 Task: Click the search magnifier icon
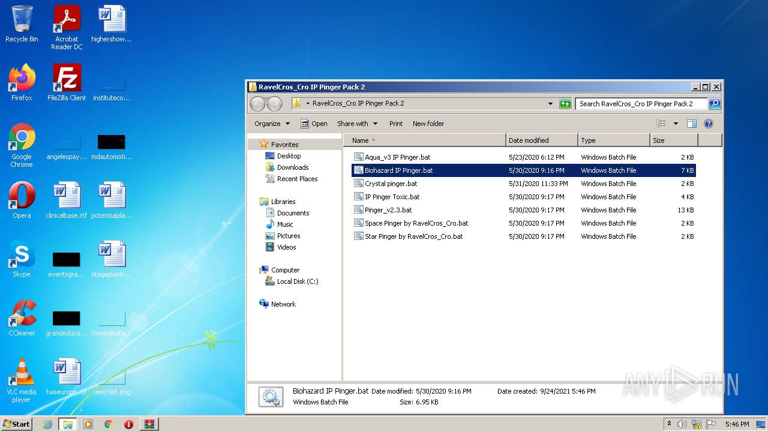click(x=714, y=104)
